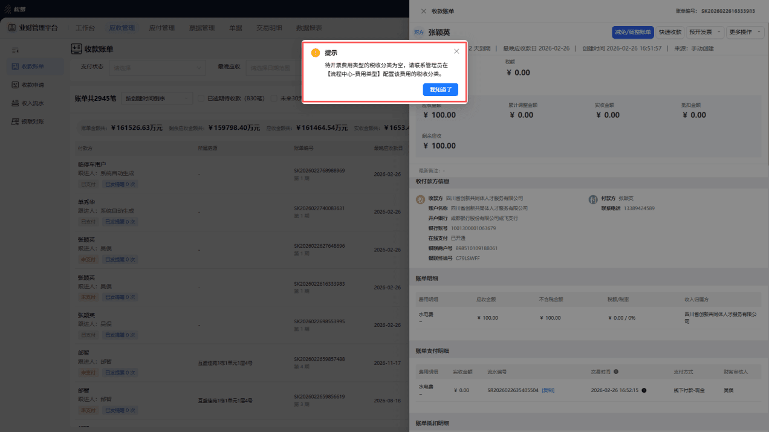Click the 收款申请 sidebar icon

point(16,85)
